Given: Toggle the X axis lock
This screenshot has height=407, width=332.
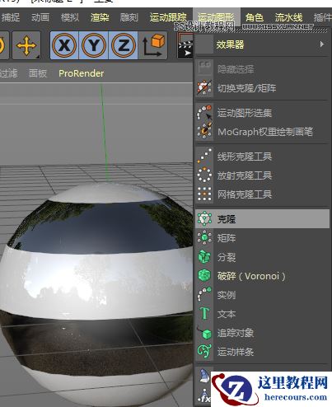Looking at the screenshot, I should coord(64,45).
